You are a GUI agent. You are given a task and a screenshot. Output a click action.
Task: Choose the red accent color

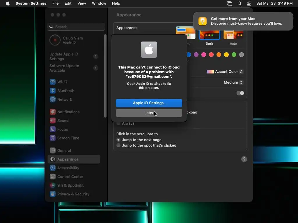click(x=211, y=55)
